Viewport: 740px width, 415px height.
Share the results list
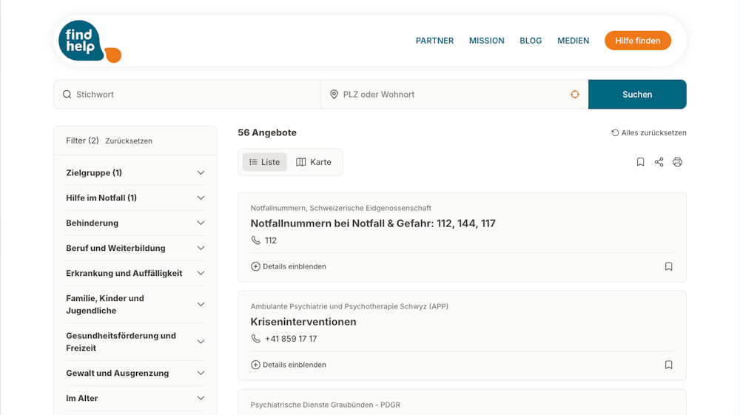pyautogui.click(x=659, y=162)
